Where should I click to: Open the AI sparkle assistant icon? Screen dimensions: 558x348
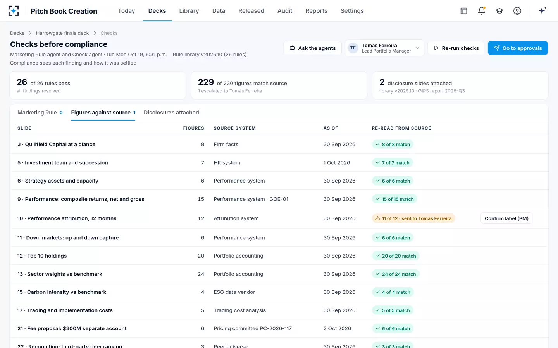542,10
